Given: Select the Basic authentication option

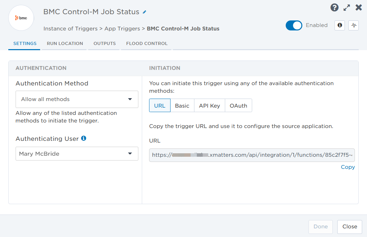Looking at the screenshot, I should (x=182, y=106).
